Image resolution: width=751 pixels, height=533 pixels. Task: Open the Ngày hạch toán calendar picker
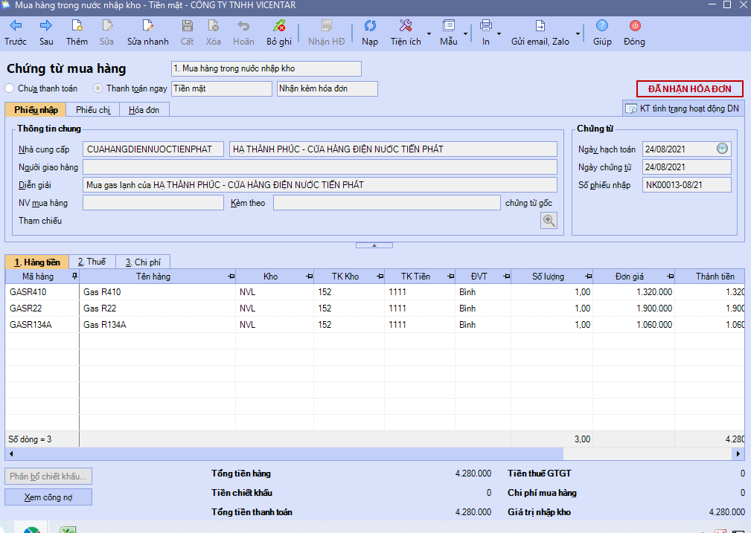[x=722, y=149]
